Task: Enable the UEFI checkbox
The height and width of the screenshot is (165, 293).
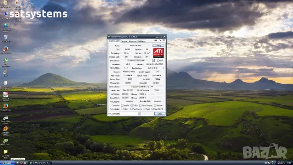Action: 158,60
